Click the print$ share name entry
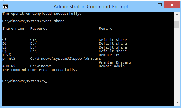 point(9,59)
